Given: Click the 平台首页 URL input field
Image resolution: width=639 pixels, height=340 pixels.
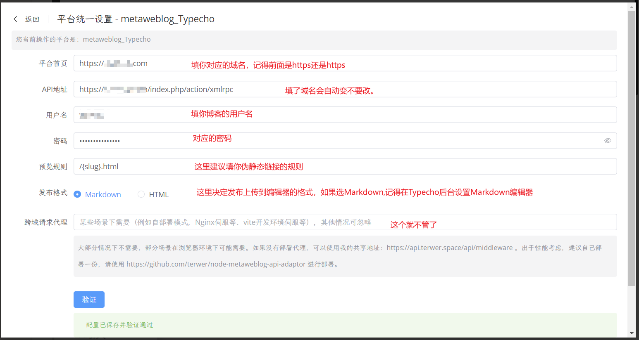Looking at the screenshot, I should point(345,63).
